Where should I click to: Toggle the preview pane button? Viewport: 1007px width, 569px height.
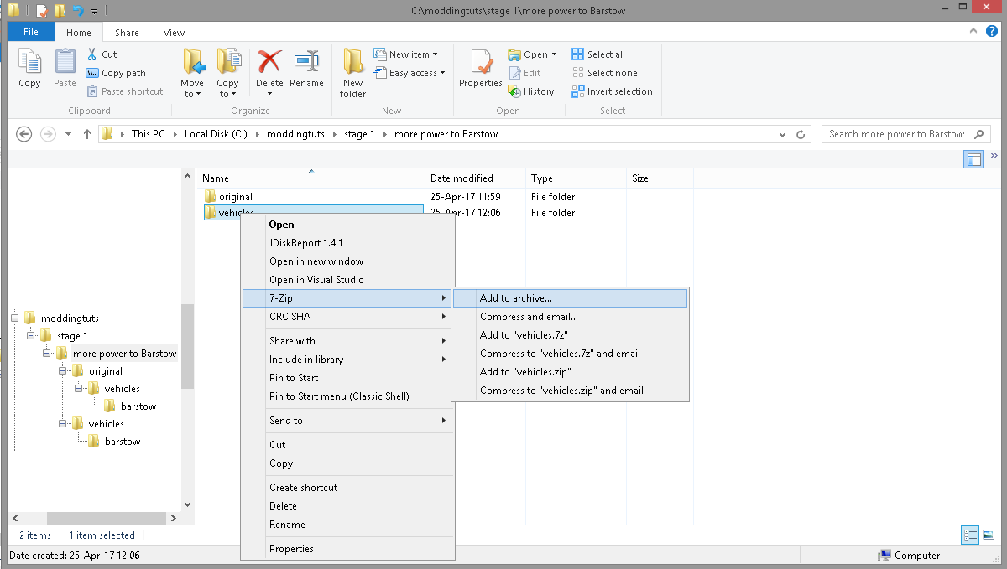pos(973,158)
